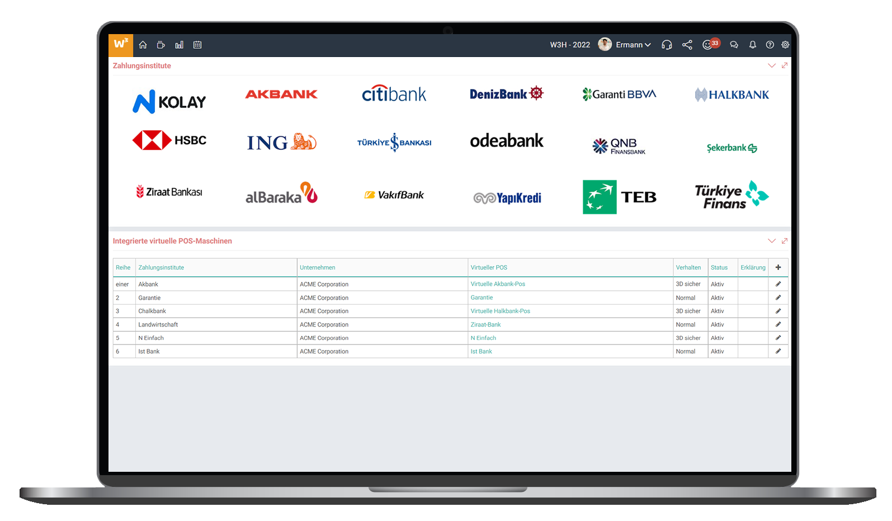Add a new POS row with plus icon
The image size is (892, 521).
(778, 267)
